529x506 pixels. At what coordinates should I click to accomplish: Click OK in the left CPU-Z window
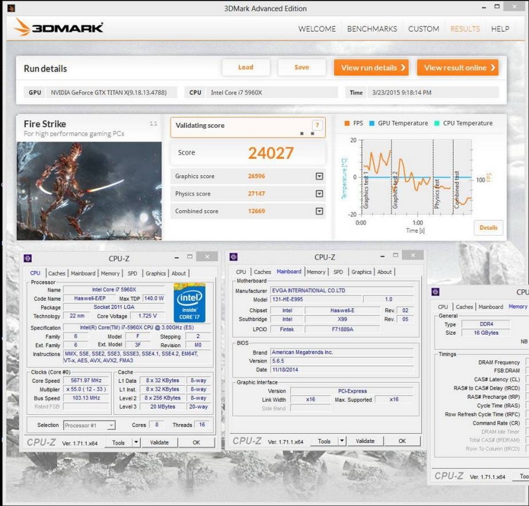[x=196, y=443]
